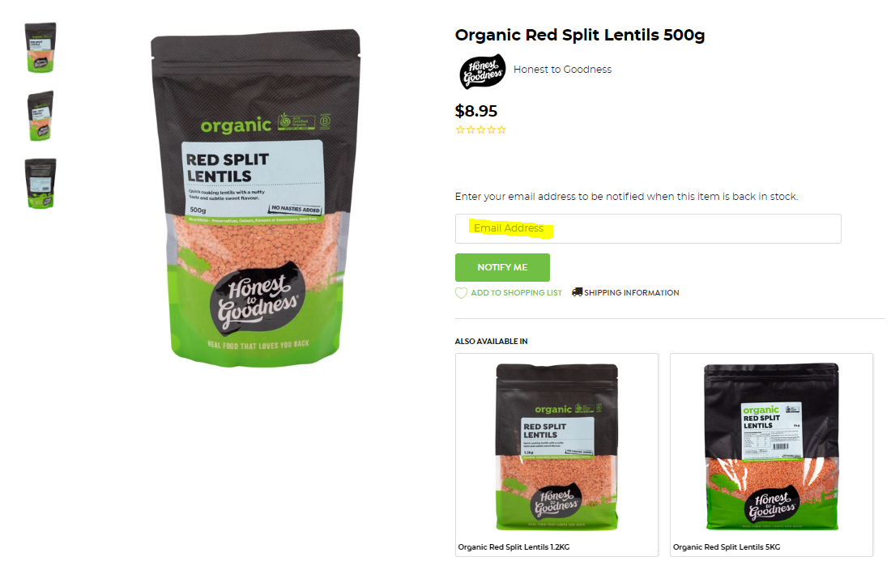Select first product thumbnail image
Screen dimensions: 891x574
(40, 48)
